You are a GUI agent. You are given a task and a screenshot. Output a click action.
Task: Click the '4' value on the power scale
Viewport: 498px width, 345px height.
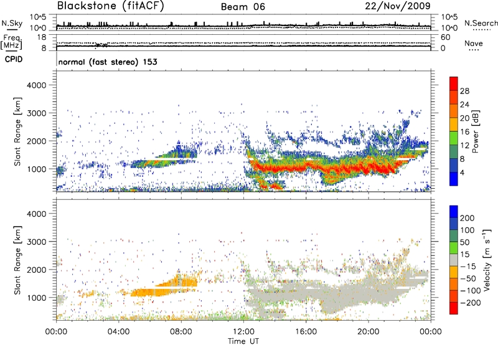tap(462, 172)
